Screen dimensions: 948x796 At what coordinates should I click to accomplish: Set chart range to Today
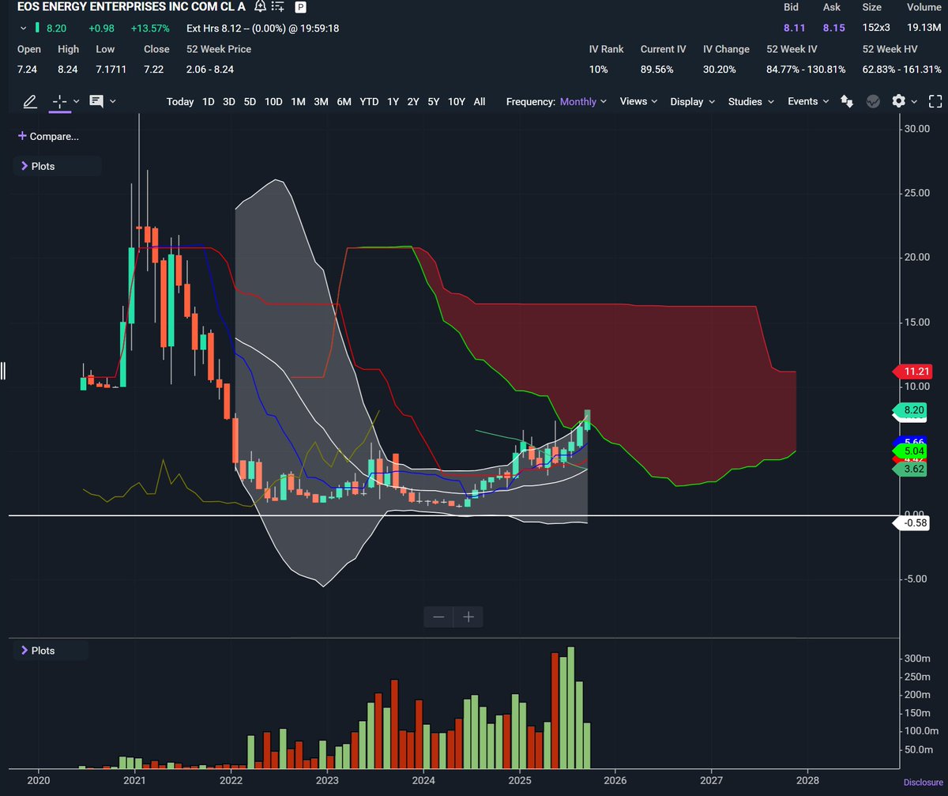point(180,101)
